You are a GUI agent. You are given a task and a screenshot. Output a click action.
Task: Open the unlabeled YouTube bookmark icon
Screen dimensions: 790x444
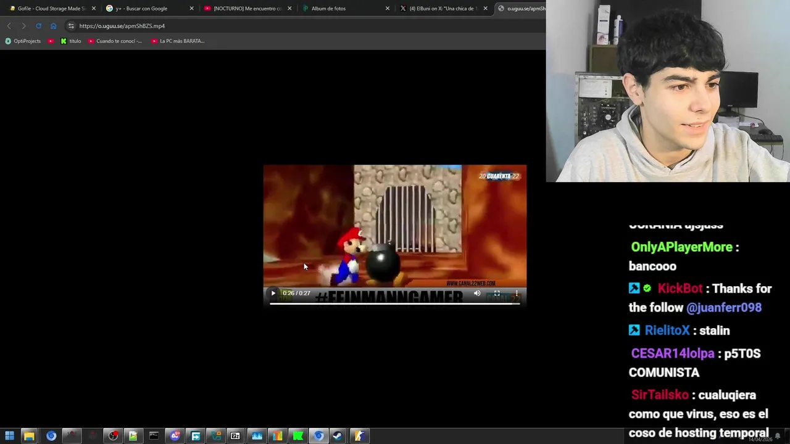point(51,41)
